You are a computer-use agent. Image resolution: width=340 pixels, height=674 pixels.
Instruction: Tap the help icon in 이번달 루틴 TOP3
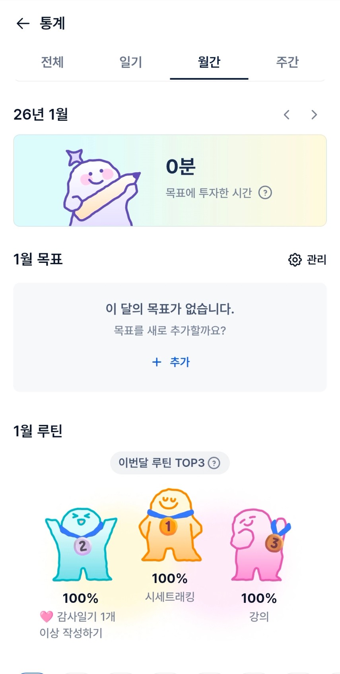(214, 463)
